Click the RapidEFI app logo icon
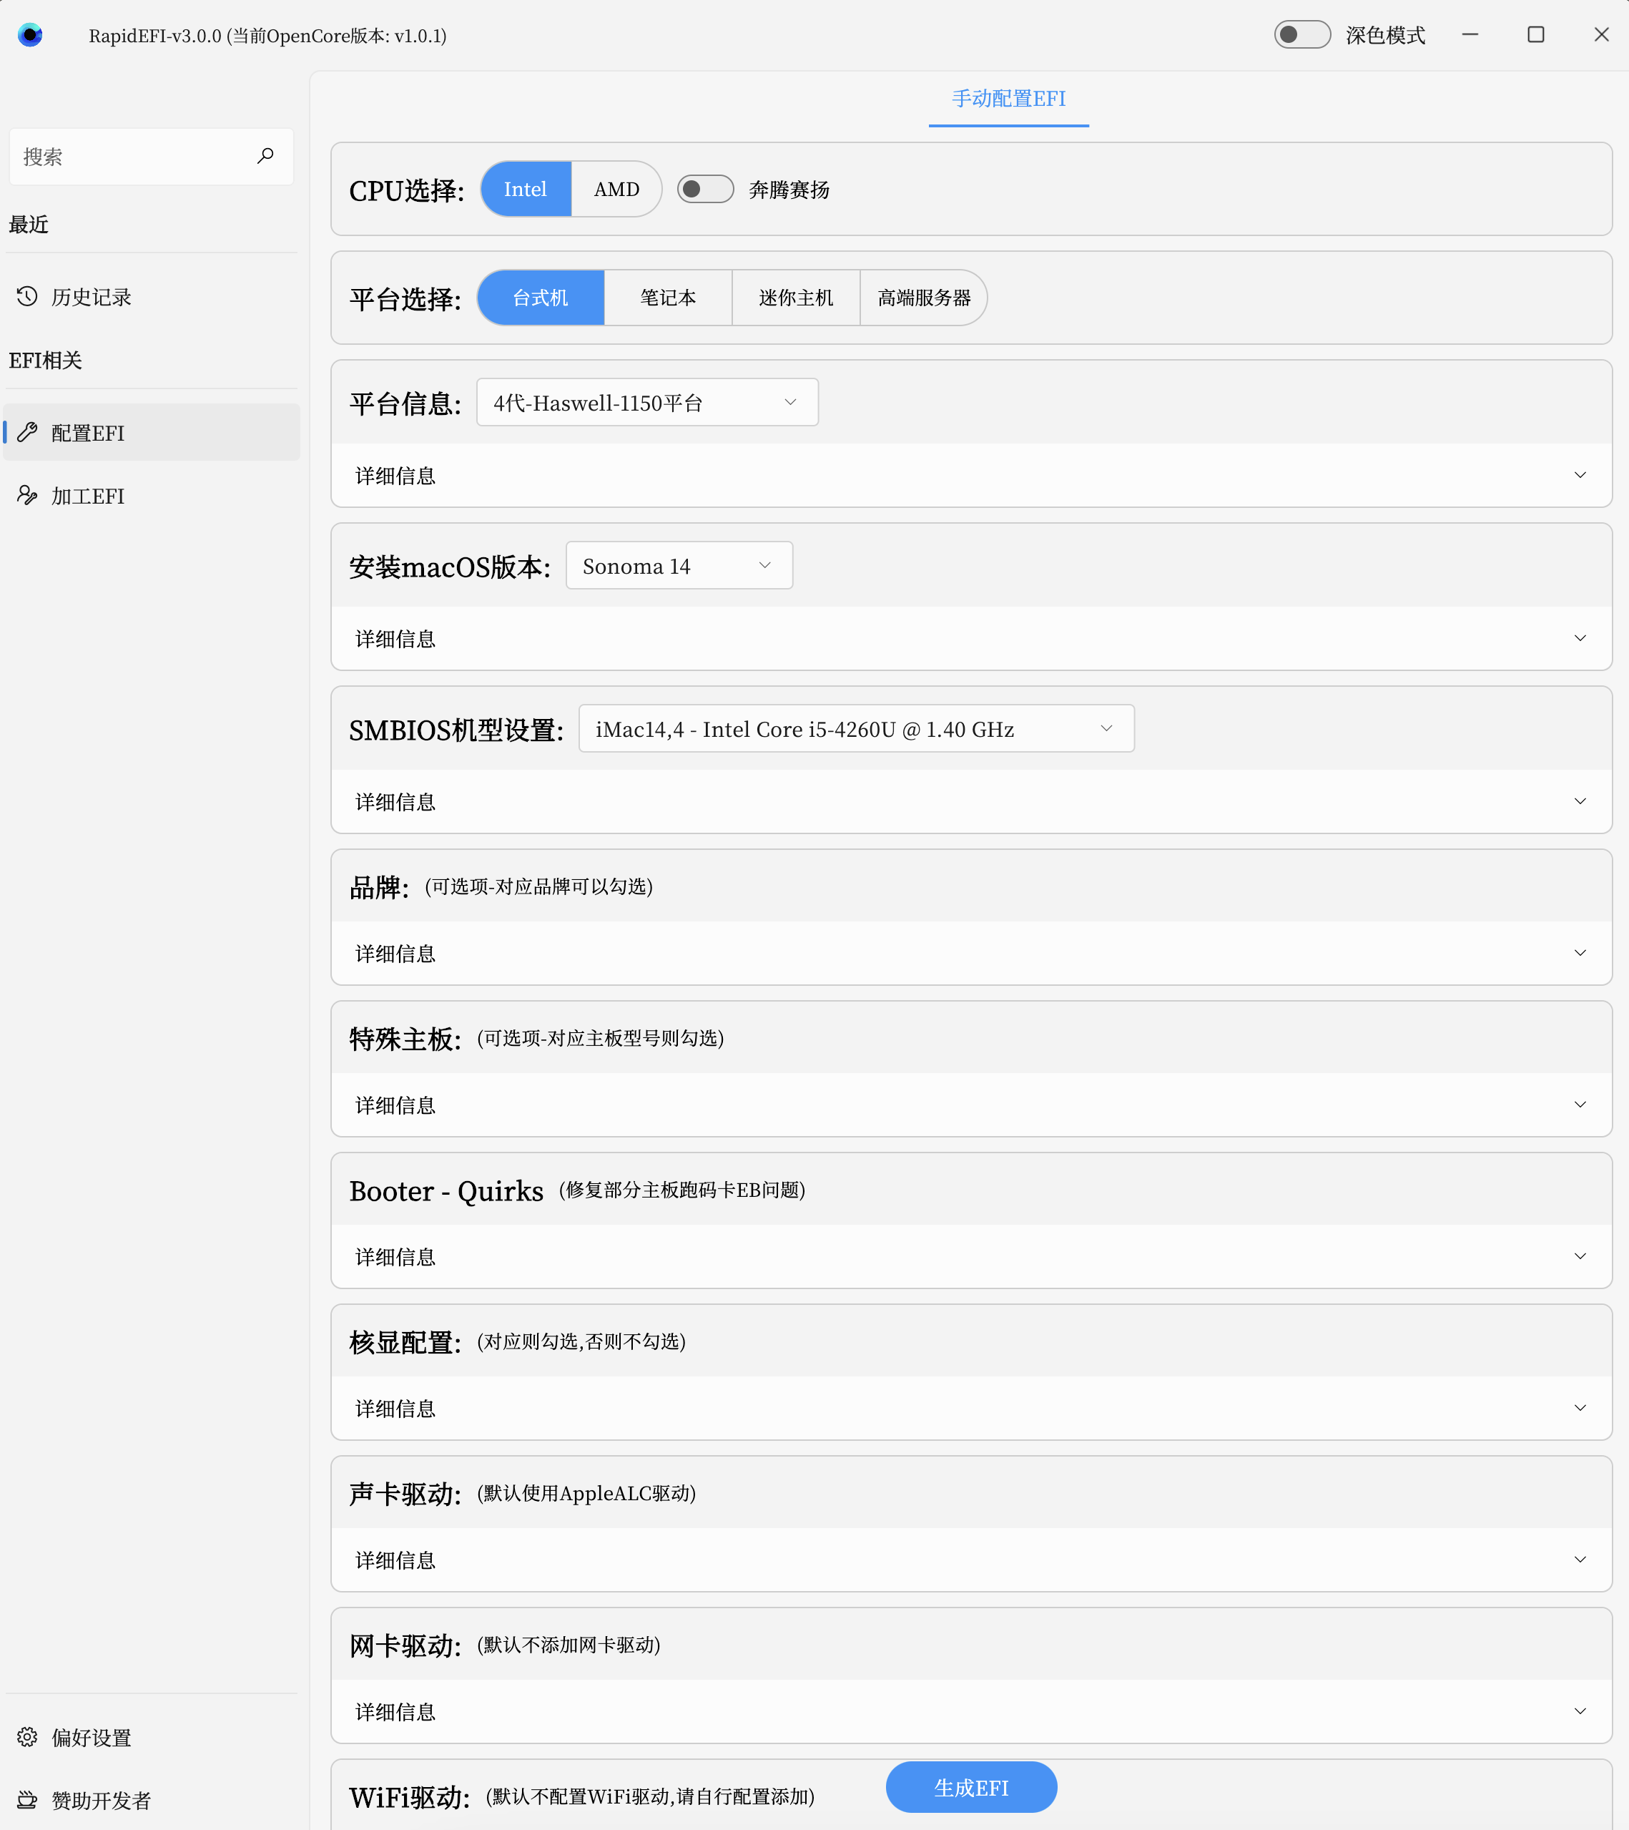 [x=31, y=35]
